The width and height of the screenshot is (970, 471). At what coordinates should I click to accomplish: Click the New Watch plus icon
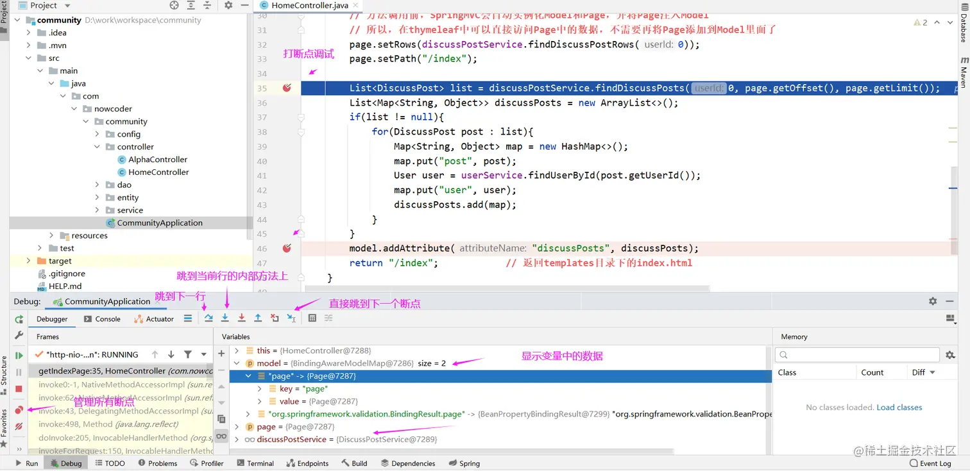(x=221, y=354)
